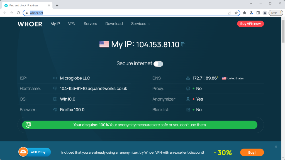Viewport: 285px width, 160px height.
Task: Click the Hostname computer icon
Action: tap(55, 88)
